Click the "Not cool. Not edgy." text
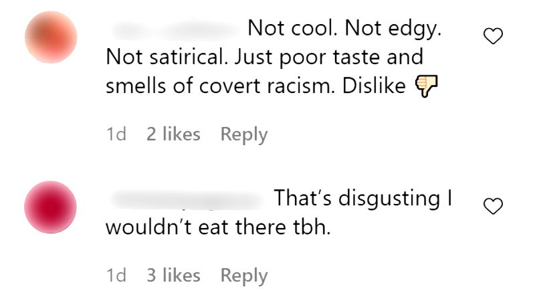535x297 pixels. click(344, 29)
